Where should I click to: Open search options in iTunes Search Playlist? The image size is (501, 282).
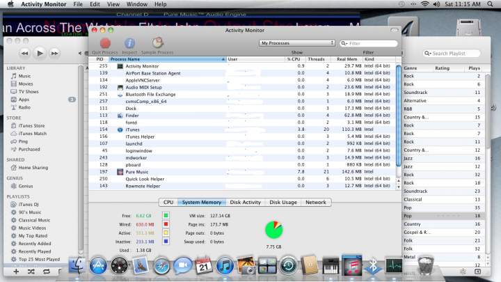pos(427,54)
